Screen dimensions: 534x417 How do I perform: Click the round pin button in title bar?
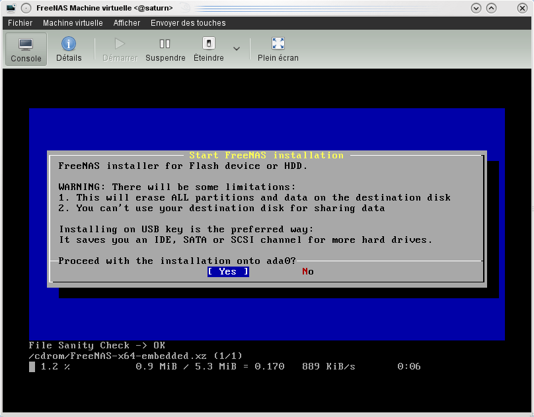coord(26,8)
